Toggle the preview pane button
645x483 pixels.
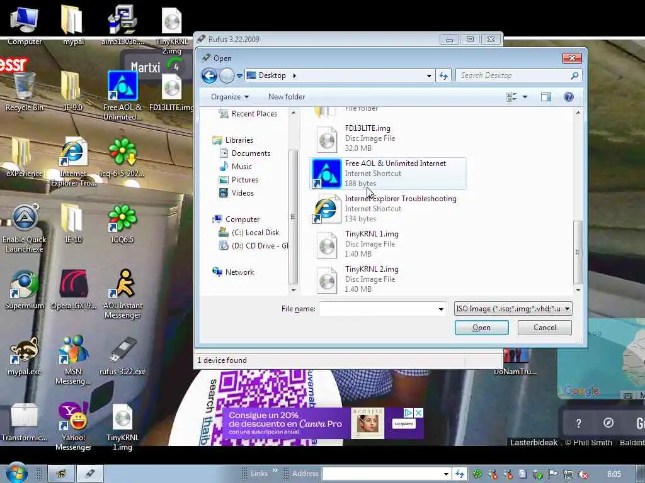pos(546,97)
